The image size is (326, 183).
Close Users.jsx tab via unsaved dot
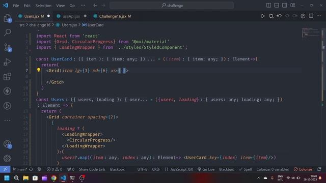(x=48, y=16)
